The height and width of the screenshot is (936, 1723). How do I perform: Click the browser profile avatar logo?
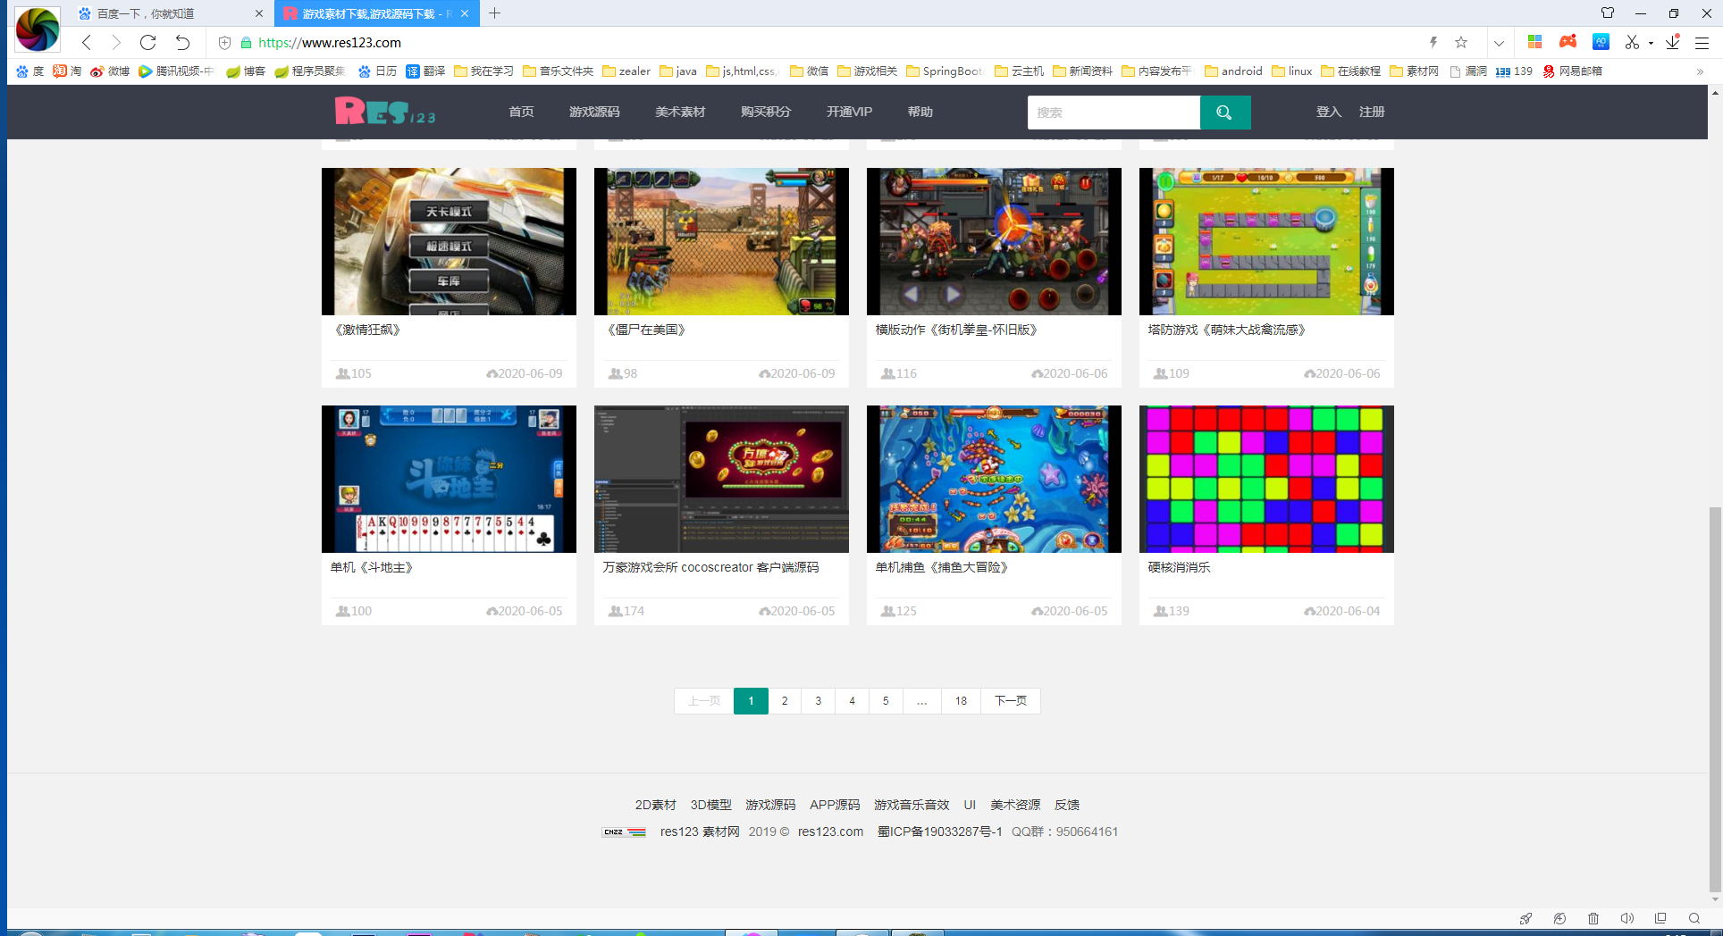(x=38, y=29)
